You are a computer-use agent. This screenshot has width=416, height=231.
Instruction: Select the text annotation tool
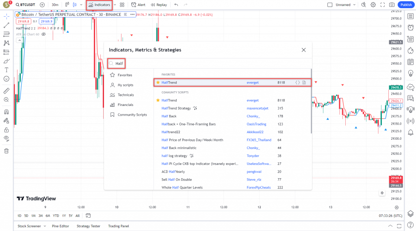[6, 70]
